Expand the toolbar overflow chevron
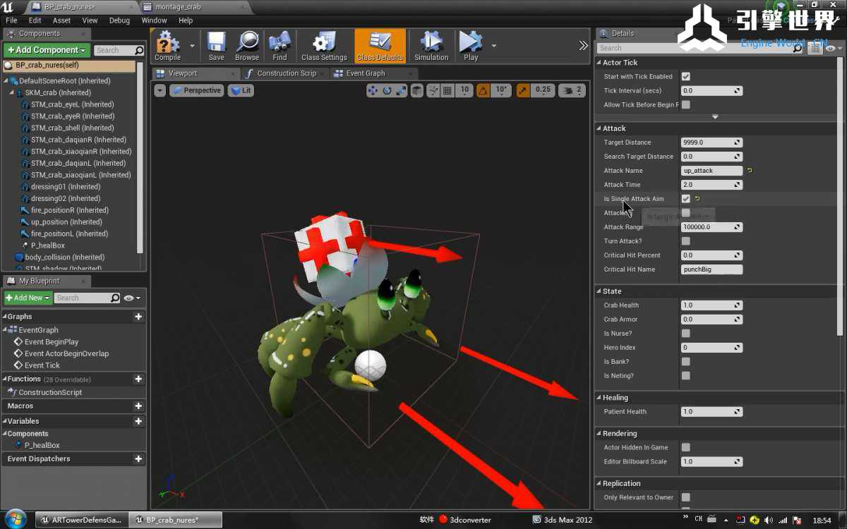The width and height of the screenshot is (847, 529). [x=583, y=46]
